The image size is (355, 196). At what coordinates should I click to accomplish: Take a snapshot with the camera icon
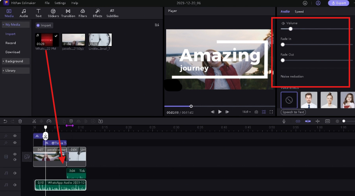256,112
